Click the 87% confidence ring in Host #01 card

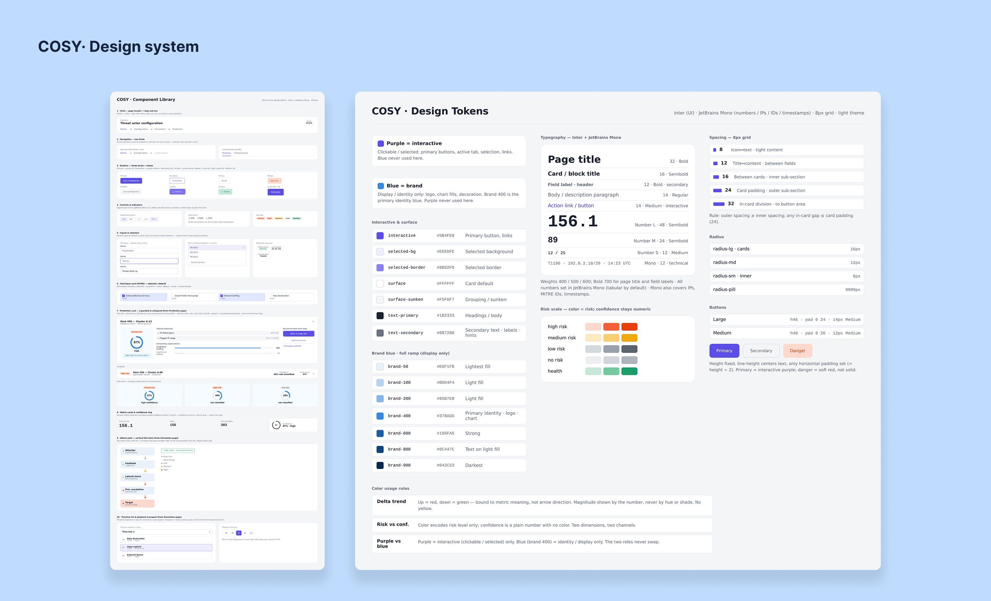point(137,343)
